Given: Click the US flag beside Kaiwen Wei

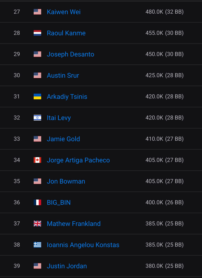Looking at the screenshot, I should 37,12.
